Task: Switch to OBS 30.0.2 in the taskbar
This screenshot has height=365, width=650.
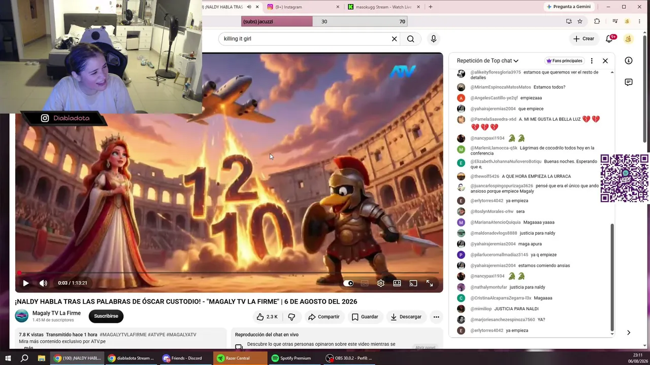Action: 348,358
